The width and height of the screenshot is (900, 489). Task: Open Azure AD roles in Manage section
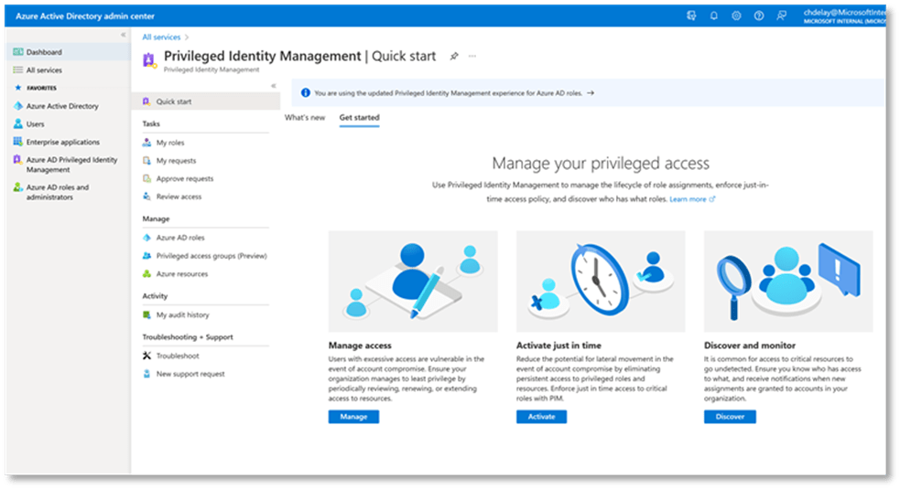[x=180, y=238]
